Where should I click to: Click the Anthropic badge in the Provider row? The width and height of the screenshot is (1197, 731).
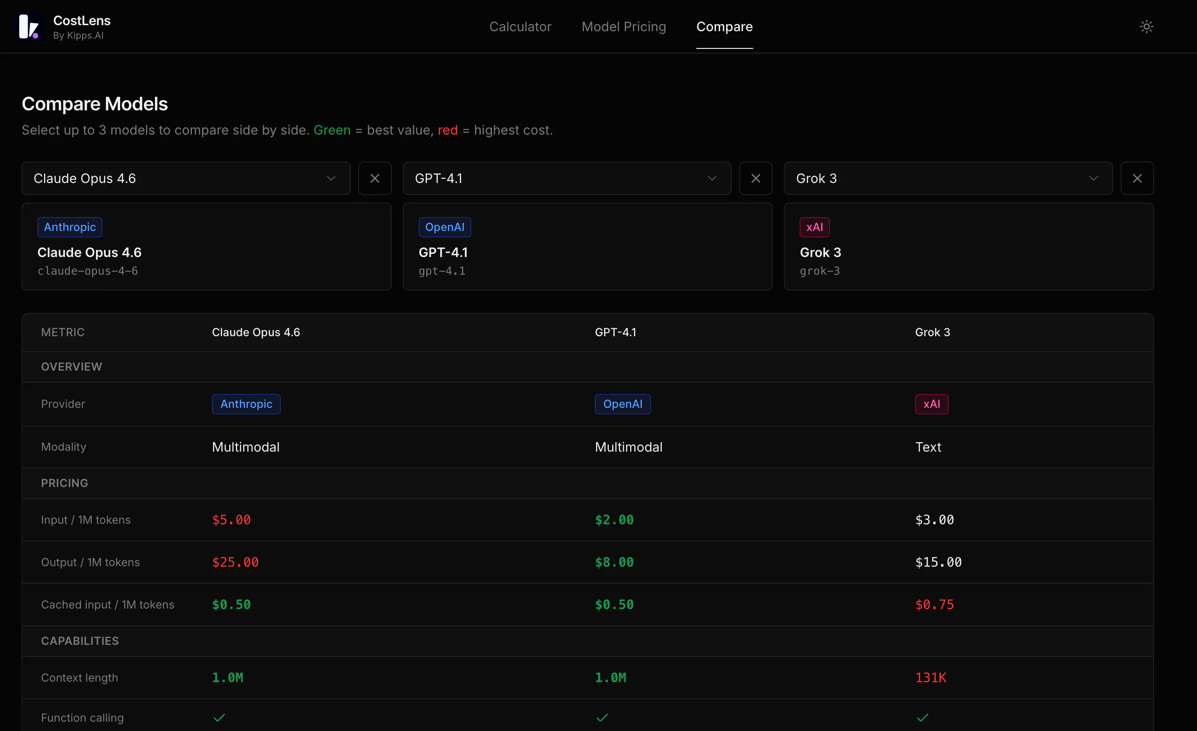(x=246, y=404)
